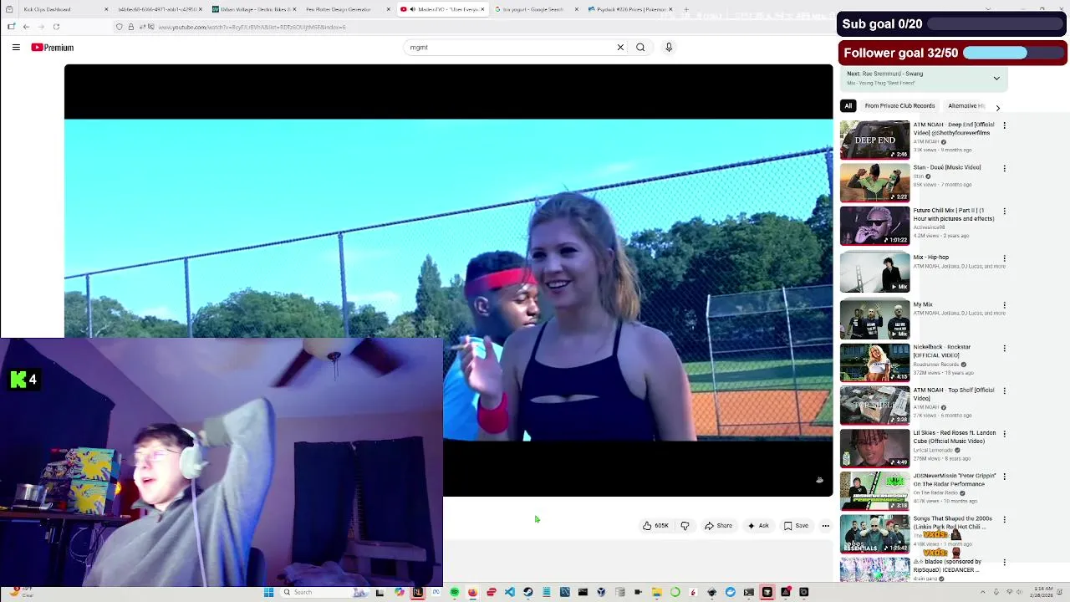This screenshot has width=1070, height=602.
Task: Dislike the video with the thumbs-down icon
Action: coord(685,526)
